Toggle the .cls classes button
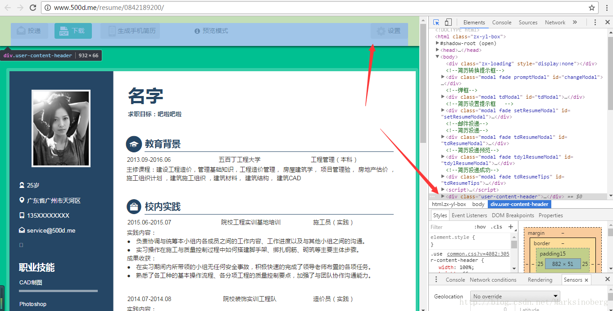The width and height of the screenshot is (613, 311). (497, 227)
